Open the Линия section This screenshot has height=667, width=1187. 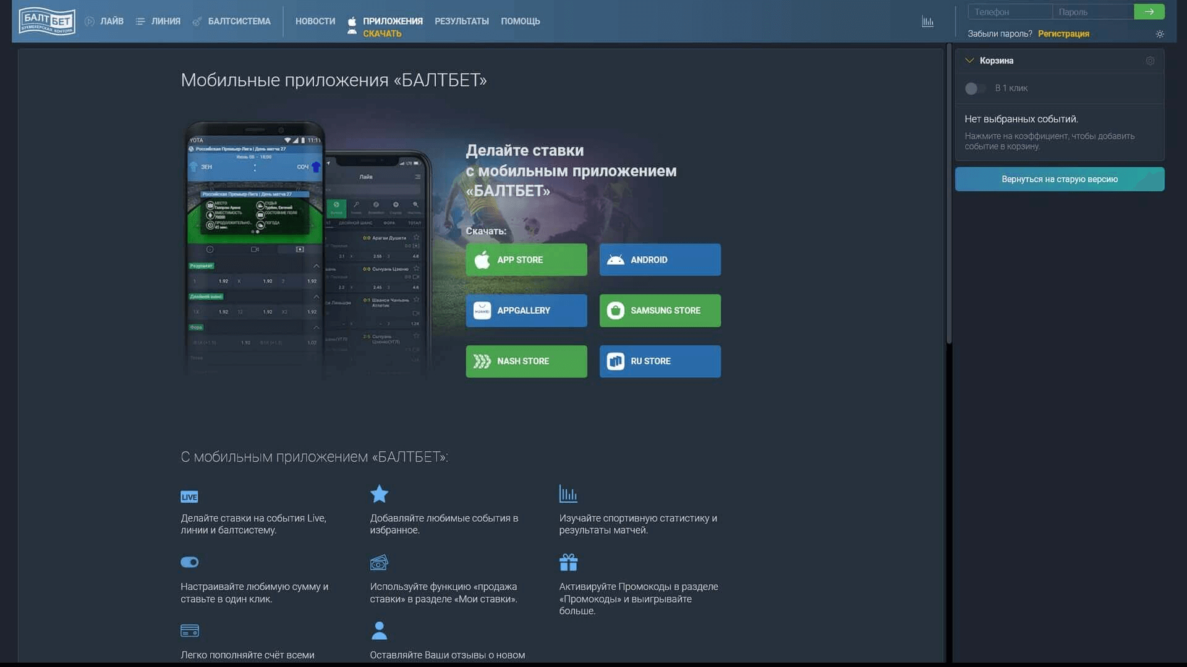tap(158, 21)
